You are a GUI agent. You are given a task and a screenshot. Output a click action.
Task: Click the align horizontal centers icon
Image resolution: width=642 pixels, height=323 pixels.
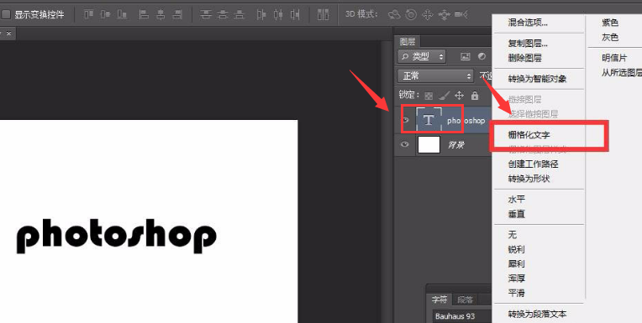click(160, 15)
